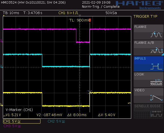Click the orange trigger position marker
Image resolution: width=164 pixels, height=133 pixels.
click(x=90, y=20)
